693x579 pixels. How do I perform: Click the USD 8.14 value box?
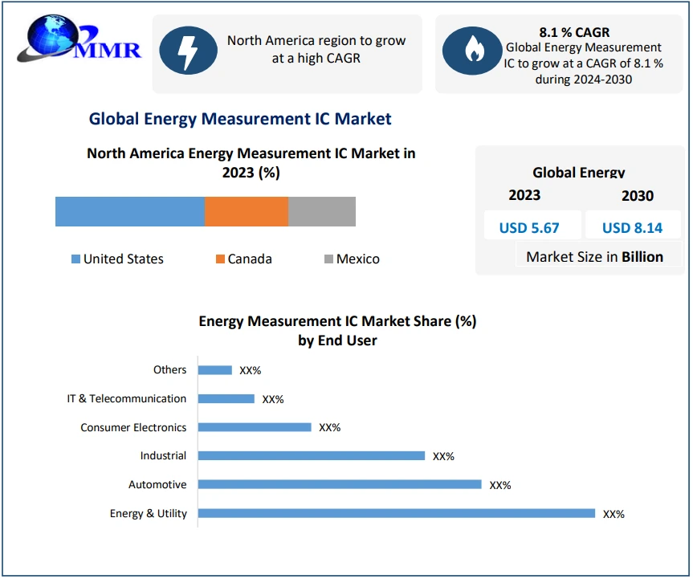coord(632,227)
